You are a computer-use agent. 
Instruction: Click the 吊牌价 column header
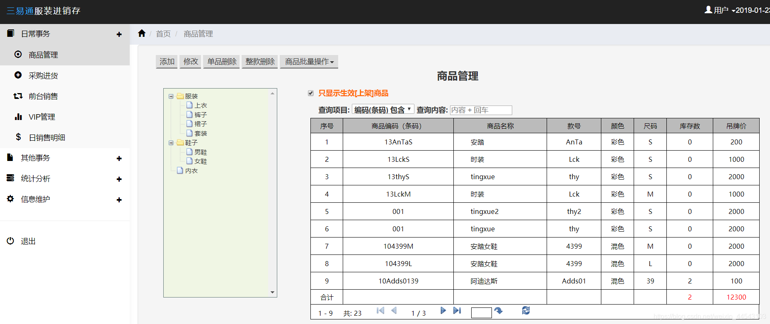pos(736,126)
